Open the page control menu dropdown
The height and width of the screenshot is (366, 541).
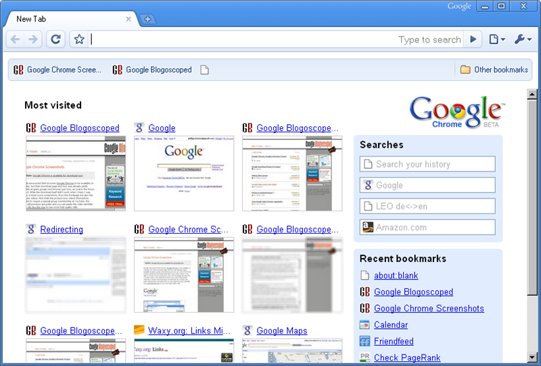[497, 40]
